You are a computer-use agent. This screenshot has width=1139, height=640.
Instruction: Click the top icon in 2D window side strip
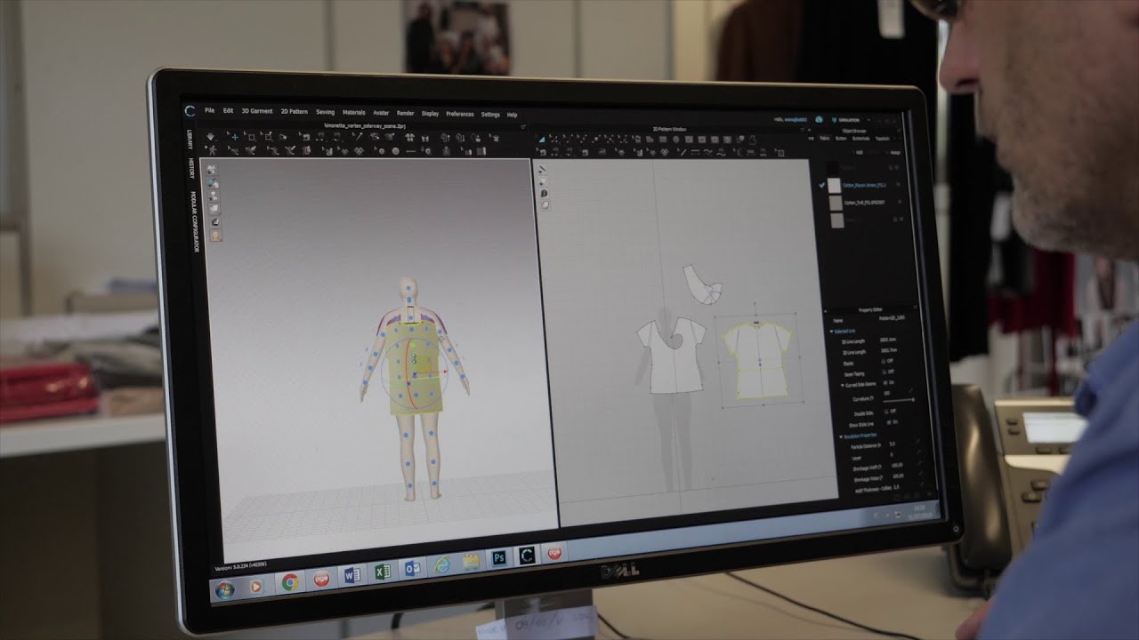click(x=542, y=168)
